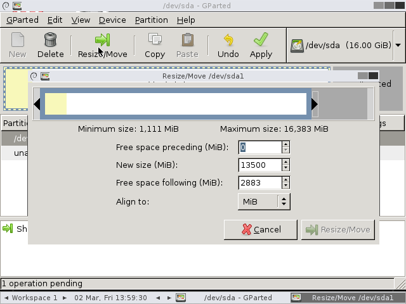This screenshot has width=406, height=304.
Task: Expand the /dev/sda device selector arrow
Action: point(398,45)
